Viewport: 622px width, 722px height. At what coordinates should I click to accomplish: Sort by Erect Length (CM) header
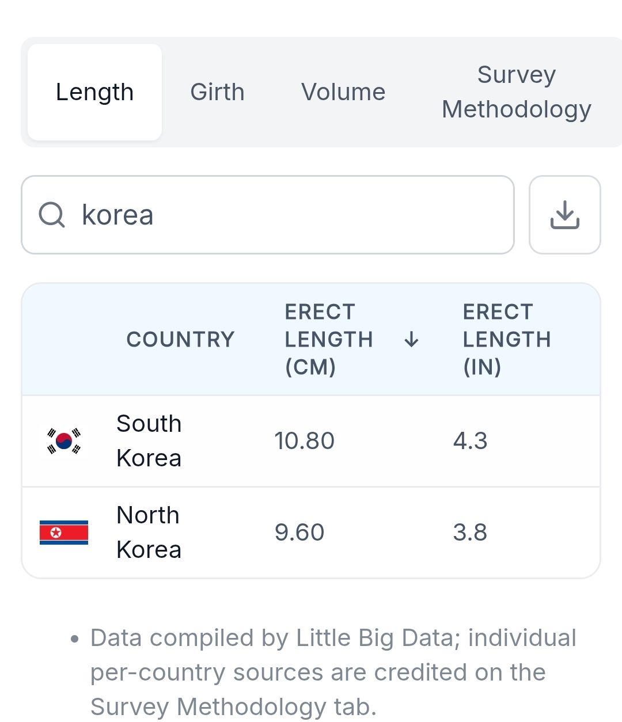329,340
